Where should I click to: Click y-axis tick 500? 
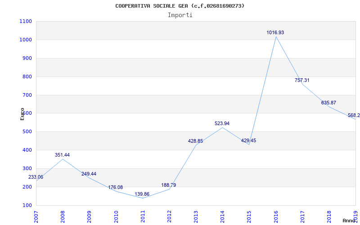click(27, 132)
